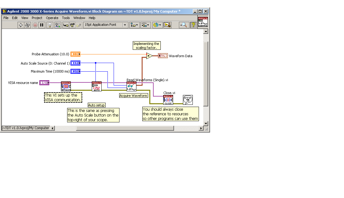Click the 'Auto setup' label
Screen dimensions: 344x198
96,105
